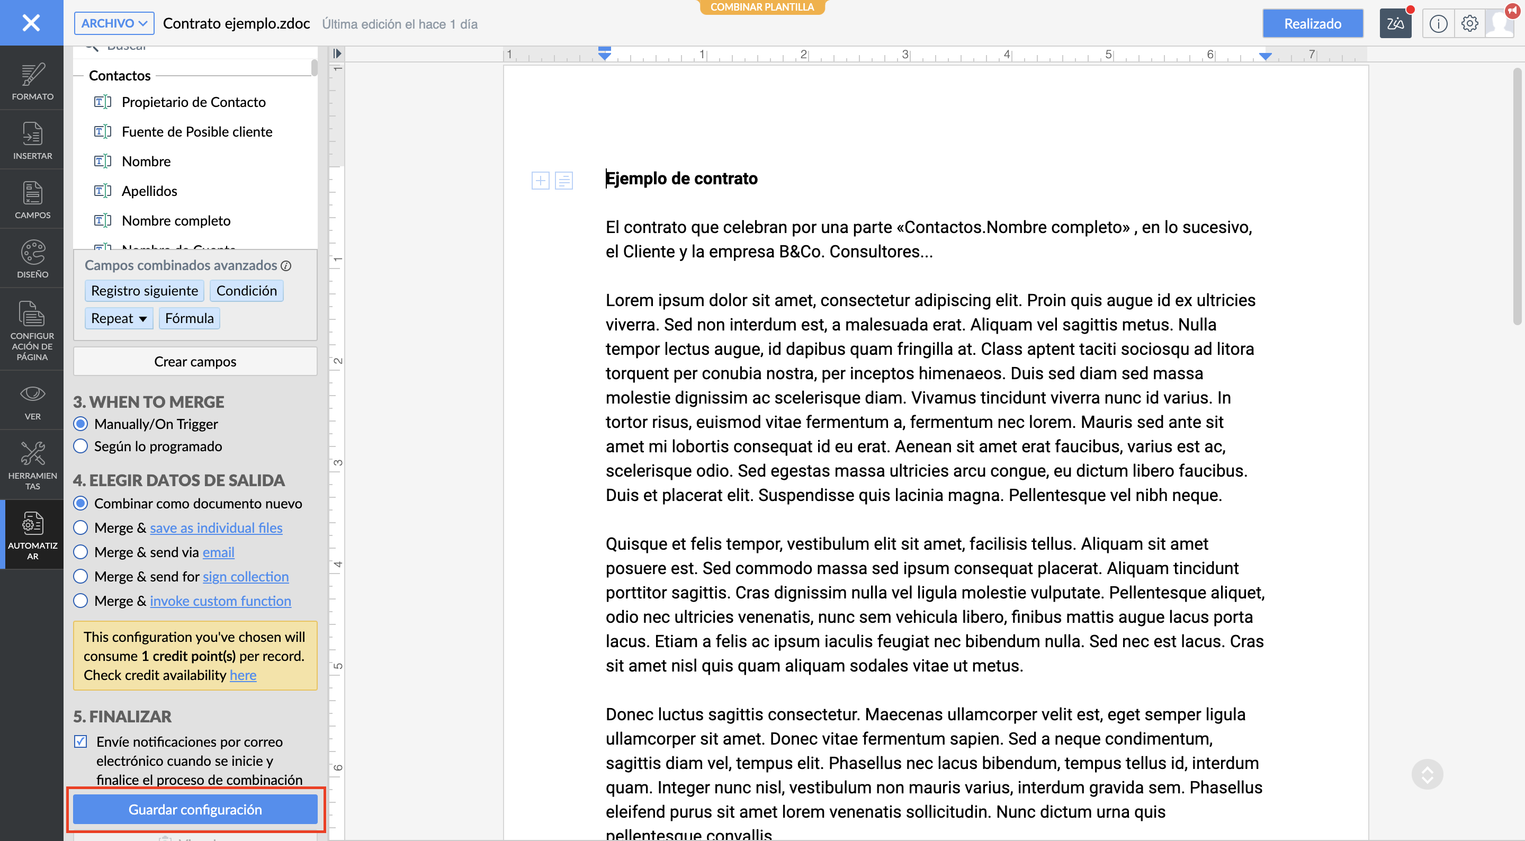This screenshot has width=1525, height=841.
Task: Click save as individual files link
Action: [x=216, y=527]
